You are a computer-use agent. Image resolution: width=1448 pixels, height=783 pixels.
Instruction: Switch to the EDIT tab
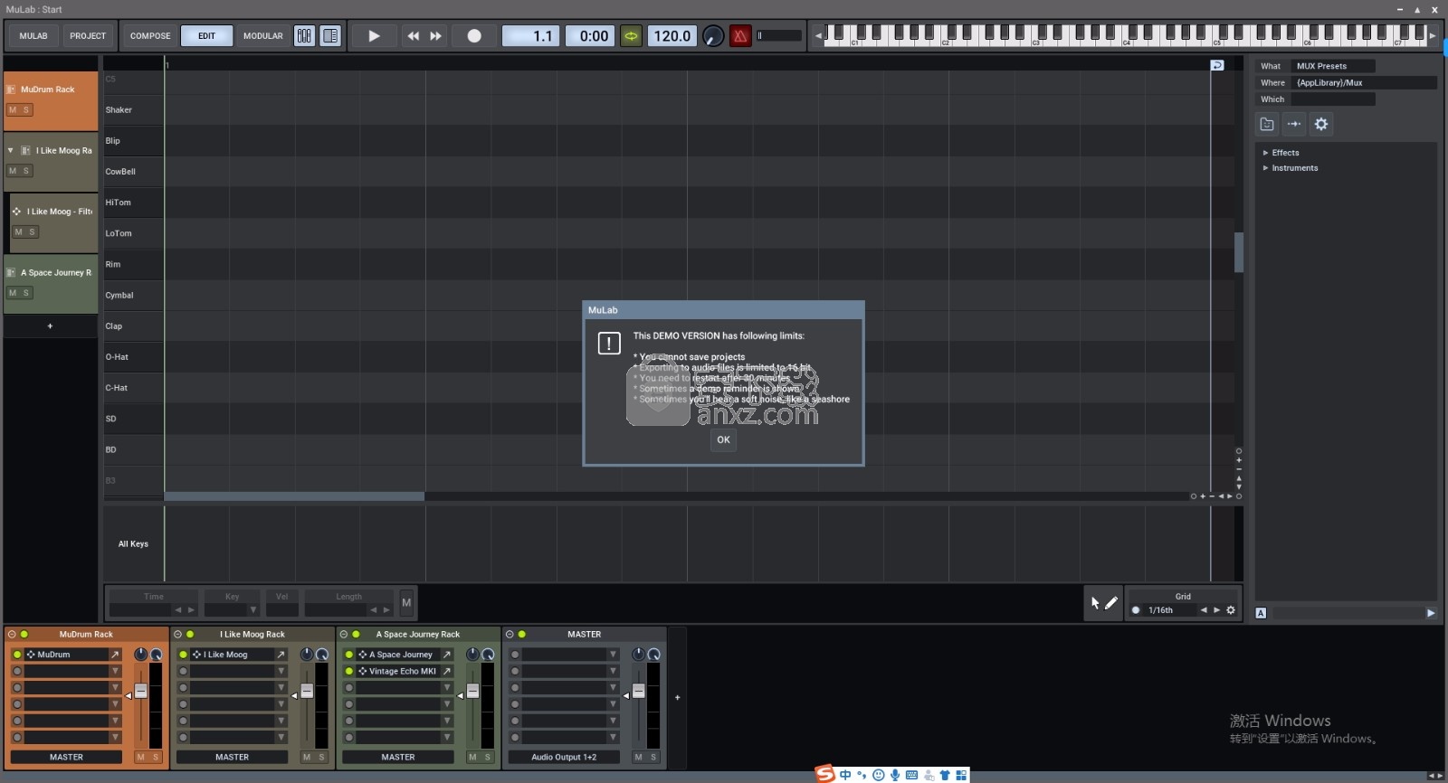[x=207, y=36]
